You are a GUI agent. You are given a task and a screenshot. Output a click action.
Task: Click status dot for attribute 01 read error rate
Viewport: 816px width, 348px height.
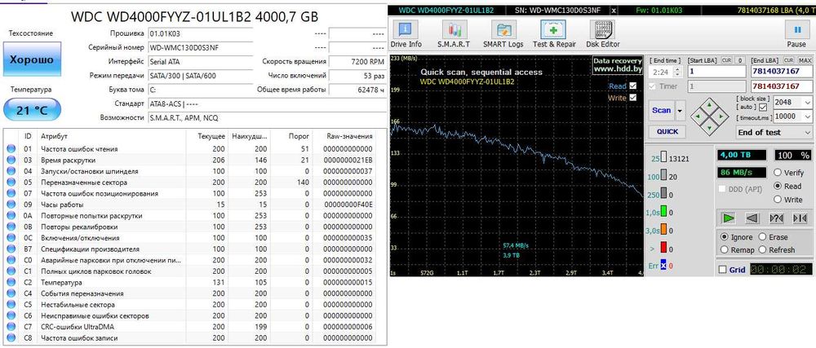pos(11,150)
